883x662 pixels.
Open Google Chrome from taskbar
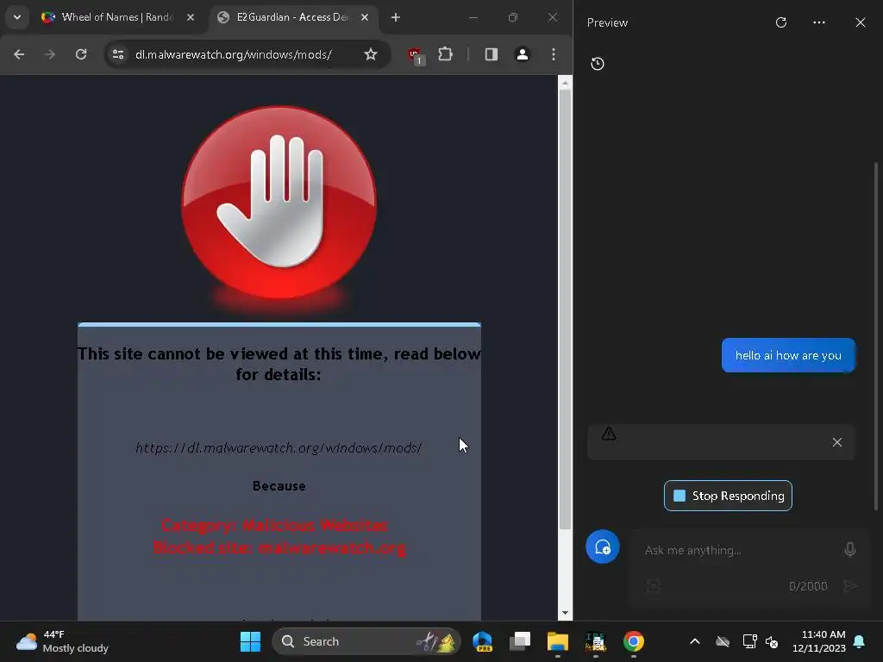tap(634, 641)
